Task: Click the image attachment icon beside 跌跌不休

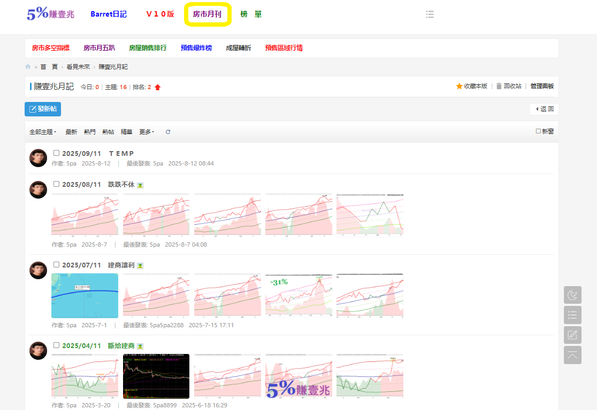Action: [140, 185]
